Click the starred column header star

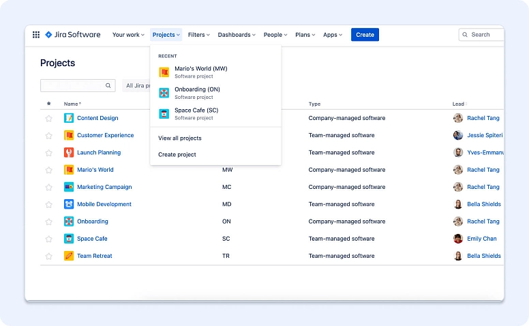pos(49,104)
